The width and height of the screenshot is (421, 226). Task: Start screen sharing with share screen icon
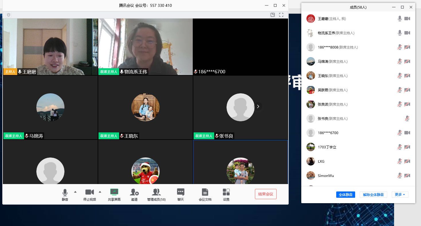tap(114, 192)
